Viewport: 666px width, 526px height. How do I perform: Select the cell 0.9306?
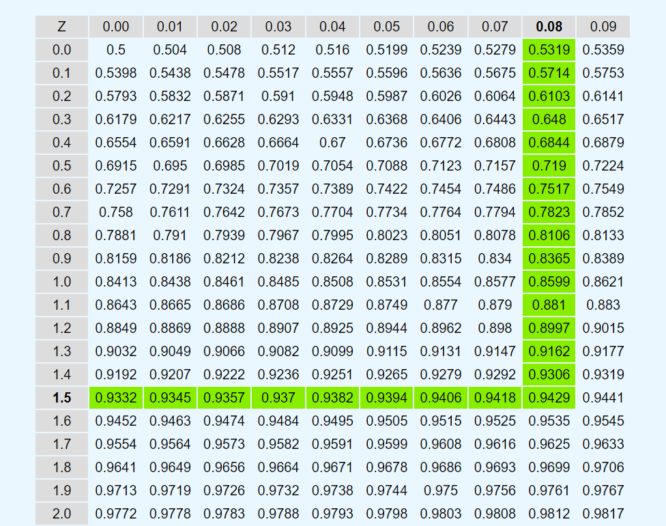tap(549, 375)
